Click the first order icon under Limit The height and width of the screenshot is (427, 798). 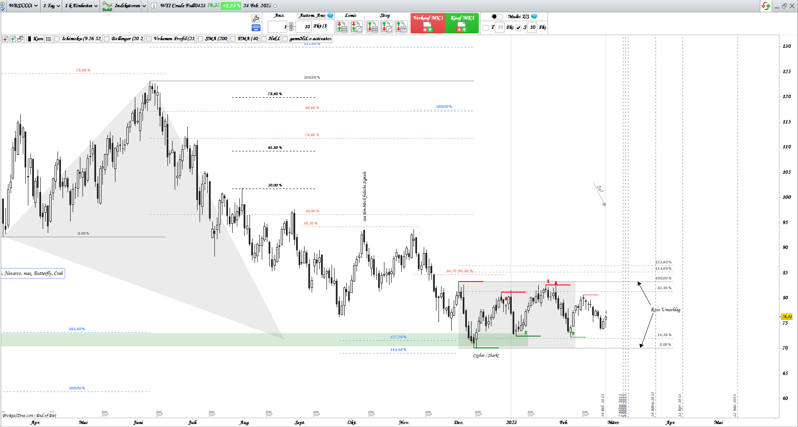tap(342, 27)
